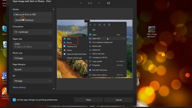This screenshot has width=192, height=108.
Task: Open the Photo size dropdown showing Full page
Action: pyautogui.click(x=33, y=58)
